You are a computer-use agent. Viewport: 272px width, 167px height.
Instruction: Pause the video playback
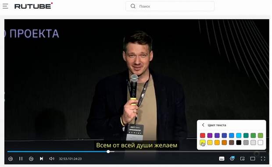tap(21, 159)
